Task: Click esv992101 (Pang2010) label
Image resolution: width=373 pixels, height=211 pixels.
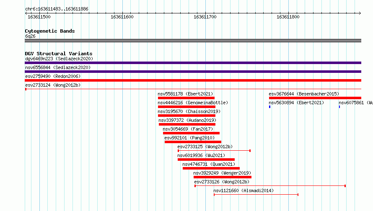Action: 189,138
